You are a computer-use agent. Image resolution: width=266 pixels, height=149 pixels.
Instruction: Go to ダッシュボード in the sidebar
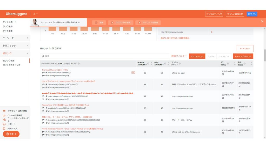[9, 22]
